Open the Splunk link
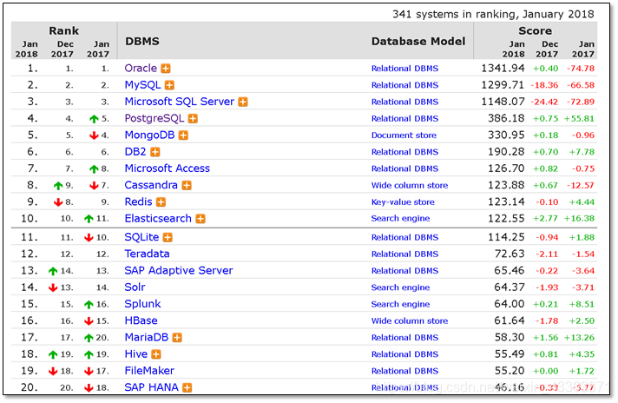618x403 pixels. click(142, 304)
